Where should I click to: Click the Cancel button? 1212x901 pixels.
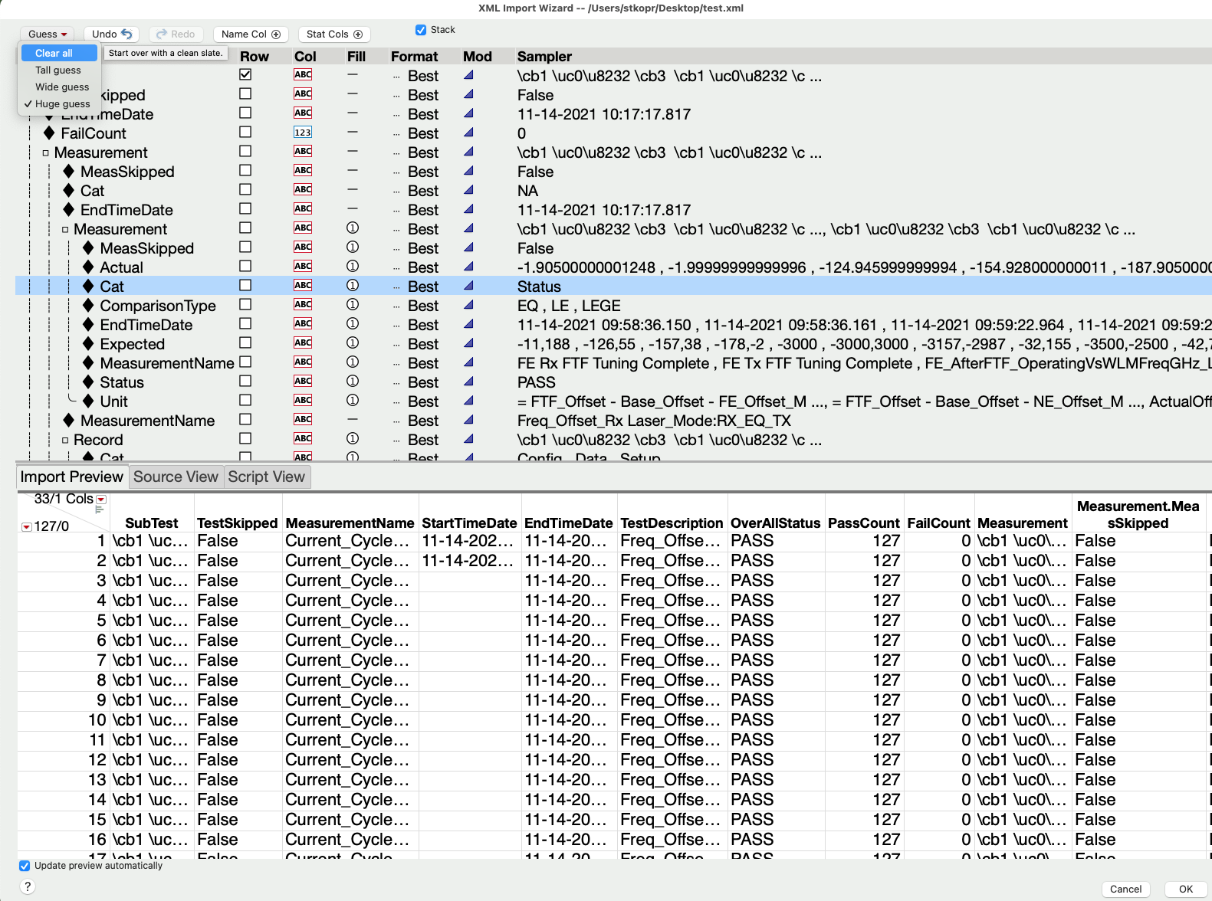pos(1125,889)
